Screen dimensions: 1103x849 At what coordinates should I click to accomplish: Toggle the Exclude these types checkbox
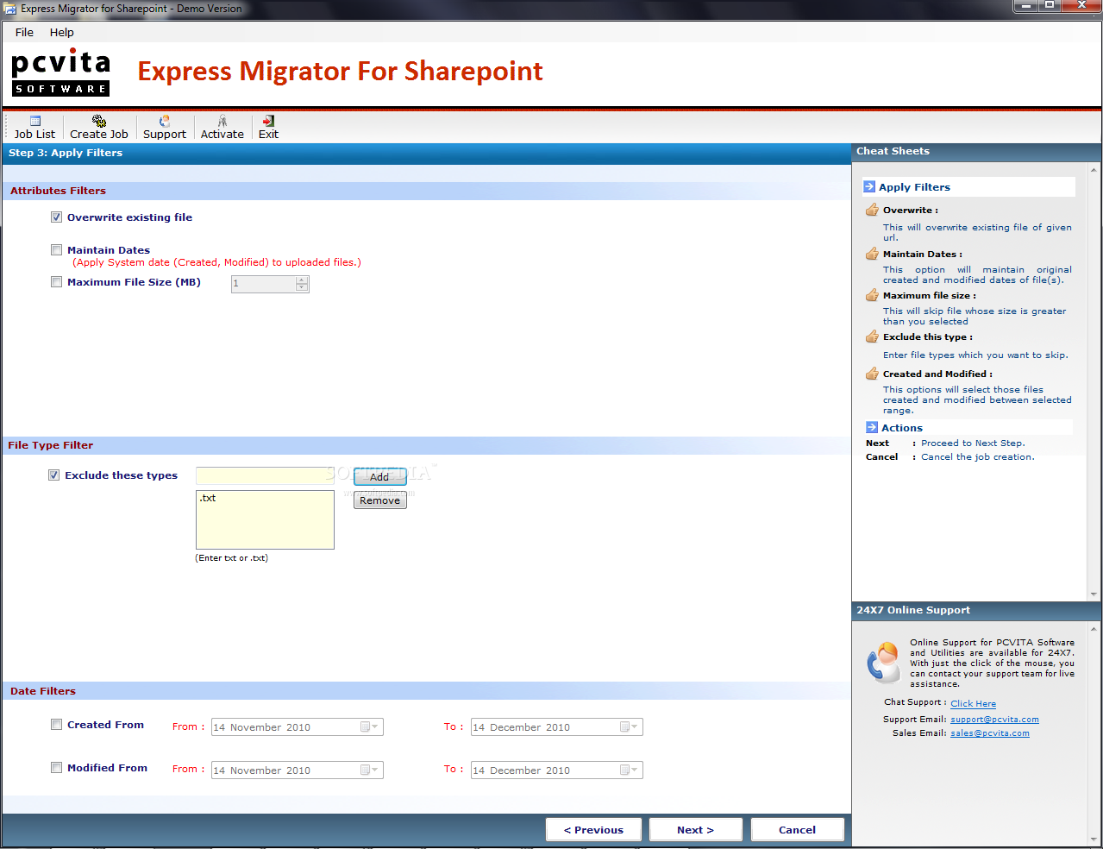[x=53, y=475]
